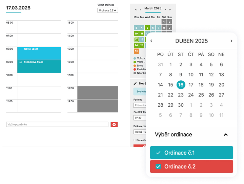The height and width of the screenshot is (184, 244).
Task: Jump back a year in March calendar
Action: tap(136, 9)
